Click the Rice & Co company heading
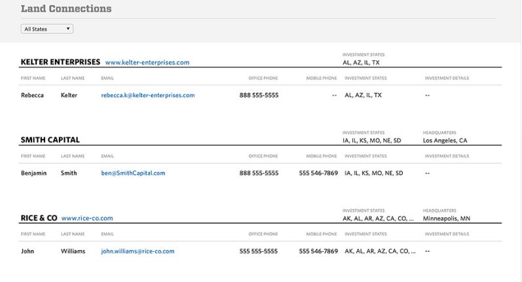The image size is (522, 282). [39, 218]
